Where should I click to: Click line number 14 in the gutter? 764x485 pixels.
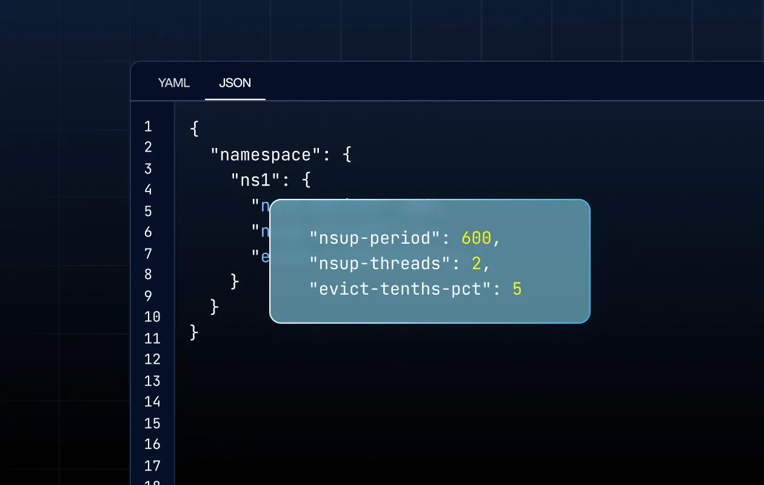[152, 402]
